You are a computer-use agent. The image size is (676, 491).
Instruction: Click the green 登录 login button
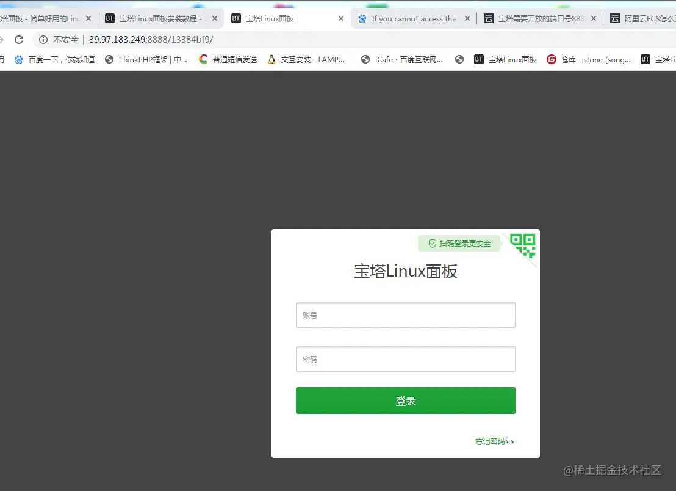pyautogui.click(x=405, y=401)
